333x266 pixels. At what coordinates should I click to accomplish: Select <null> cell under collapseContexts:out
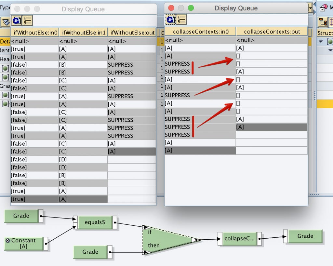pyautogui.click(x=272, y=40)
